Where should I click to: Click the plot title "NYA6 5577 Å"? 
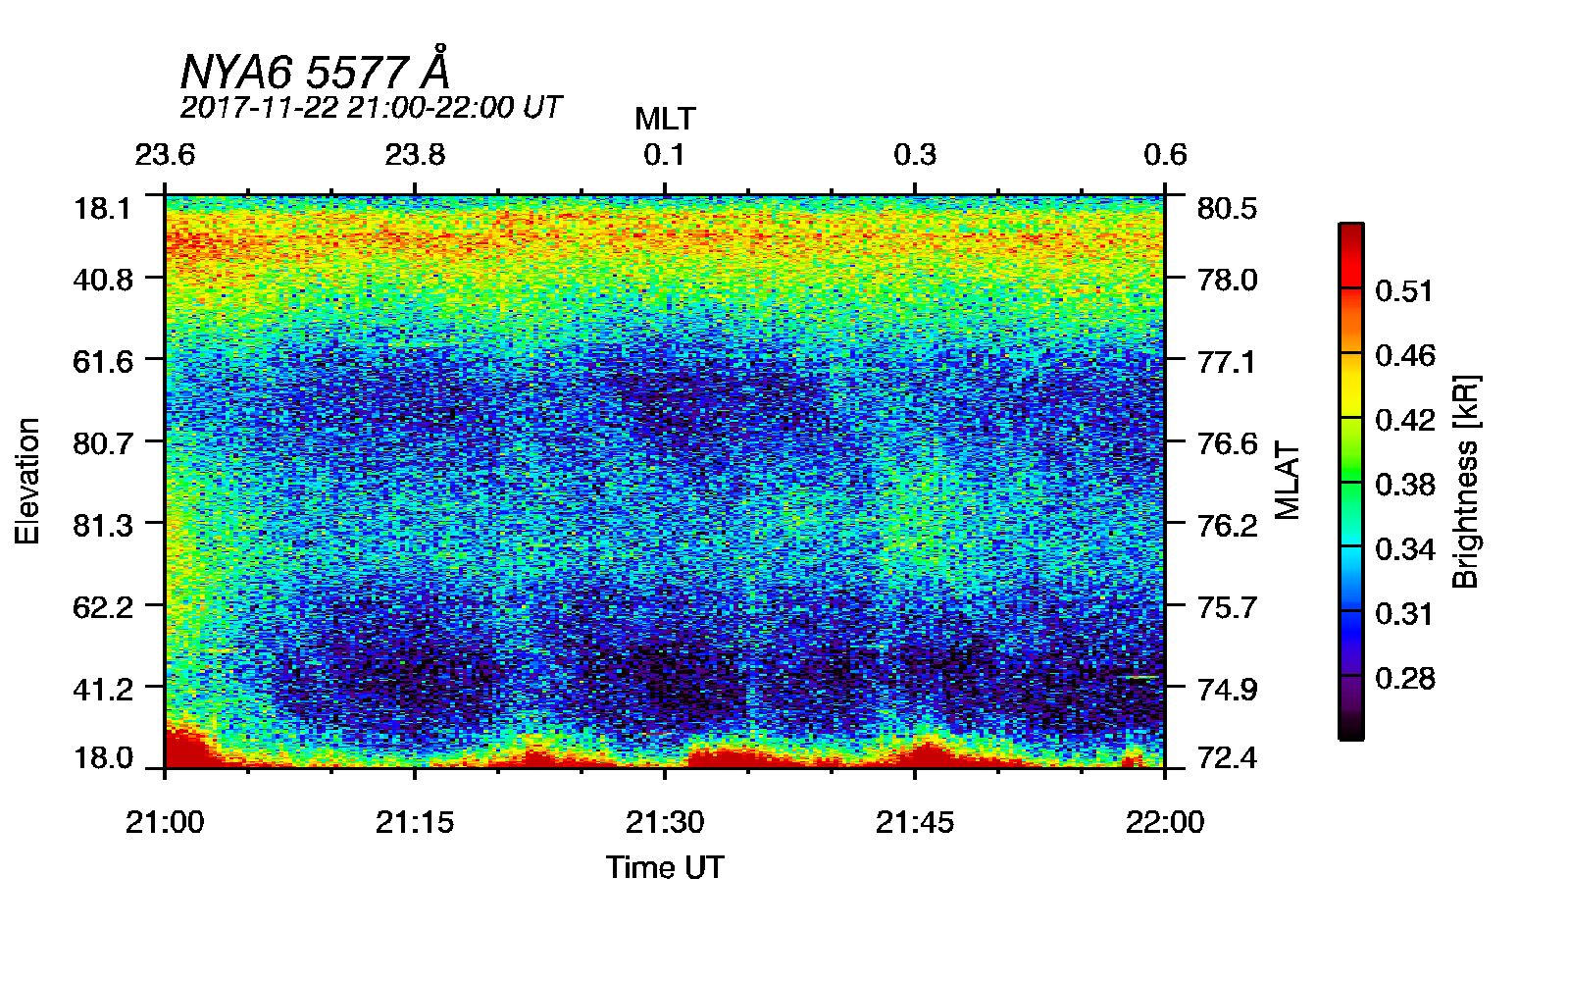click(x=316, y=70)
